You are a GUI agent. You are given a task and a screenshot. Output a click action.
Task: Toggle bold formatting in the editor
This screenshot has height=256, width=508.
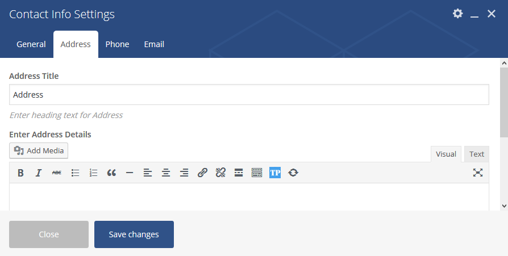[x=20, y=173]
